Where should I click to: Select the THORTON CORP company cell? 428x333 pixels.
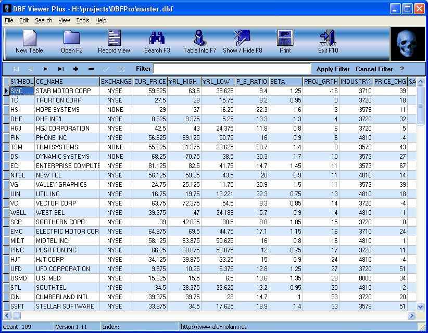click(x=67, y=100)
